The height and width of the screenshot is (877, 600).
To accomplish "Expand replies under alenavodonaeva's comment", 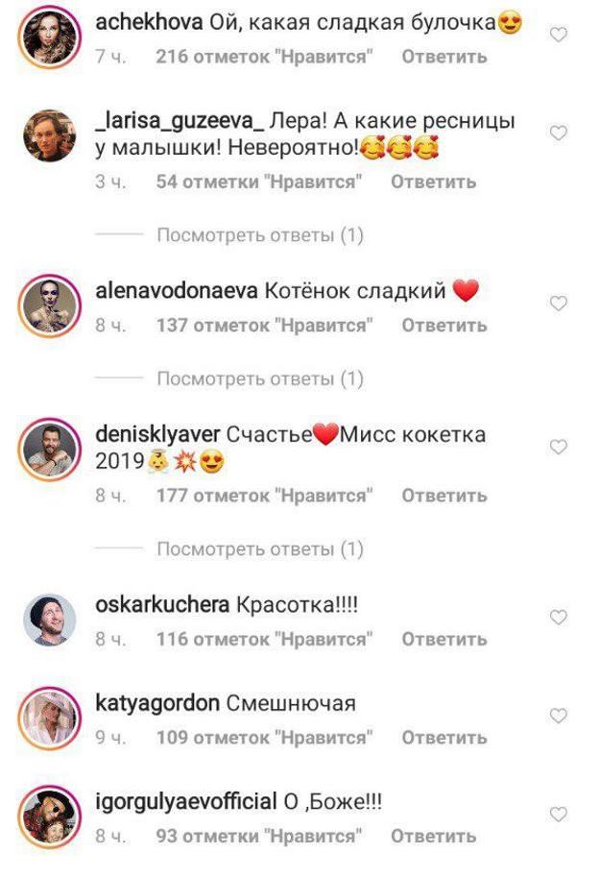I will [x=260, y=378].
